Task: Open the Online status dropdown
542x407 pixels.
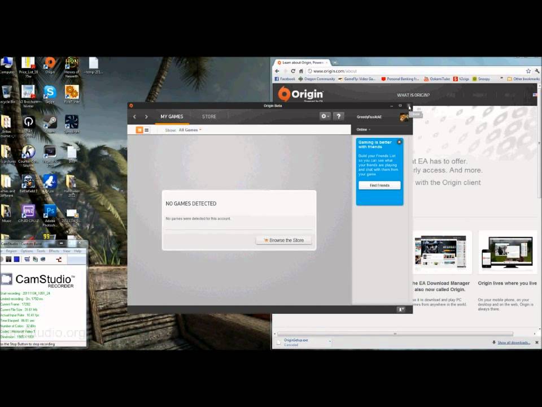Action: click(363, 129)
